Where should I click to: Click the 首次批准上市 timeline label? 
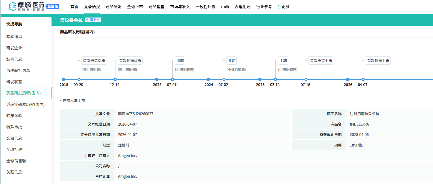378,61
